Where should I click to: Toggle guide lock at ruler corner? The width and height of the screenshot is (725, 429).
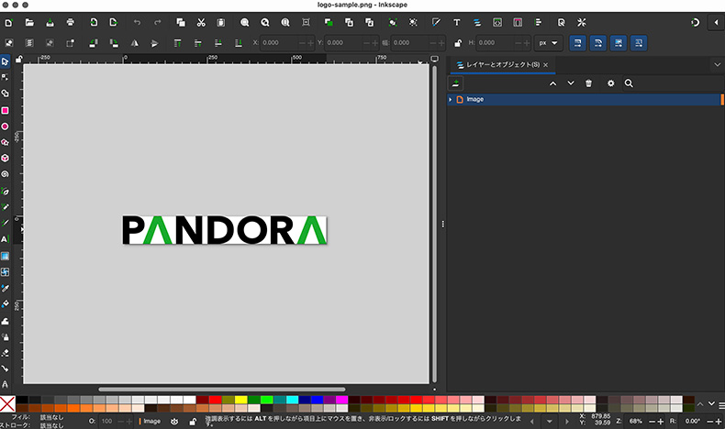19,59
